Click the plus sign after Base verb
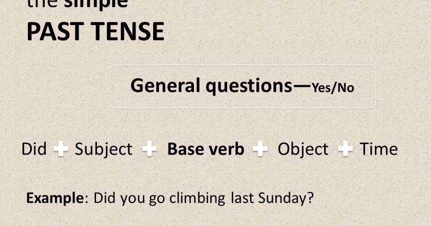This screenshot has width=431, height=226. coord(260,148)
